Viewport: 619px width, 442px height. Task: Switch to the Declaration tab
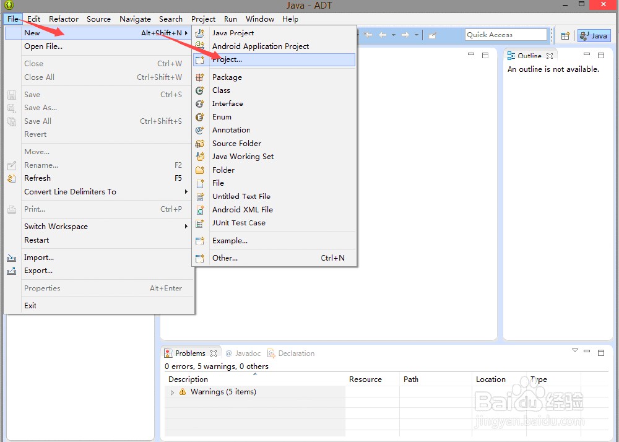coord(291,353)
